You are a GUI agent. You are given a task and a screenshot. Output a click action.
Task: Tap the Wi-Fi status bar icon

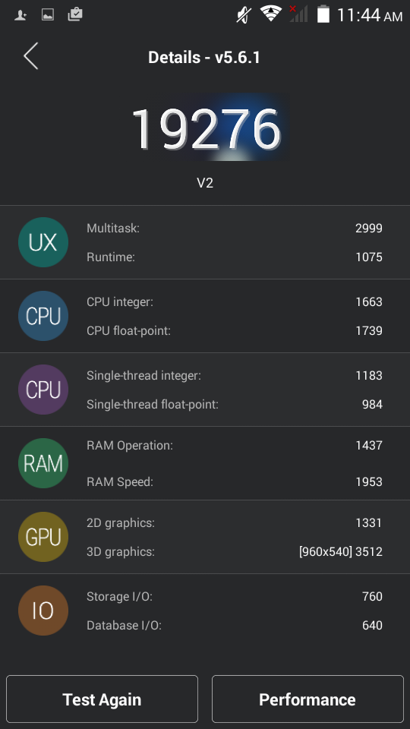[x=271, y=14]
